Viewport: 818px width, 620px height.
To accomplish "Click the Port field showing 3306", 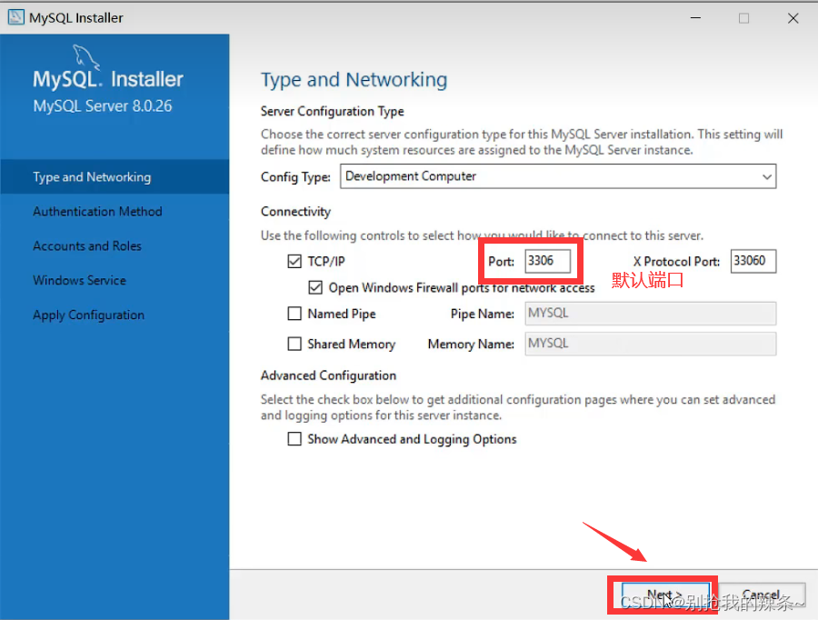I will tap(548, 260).
